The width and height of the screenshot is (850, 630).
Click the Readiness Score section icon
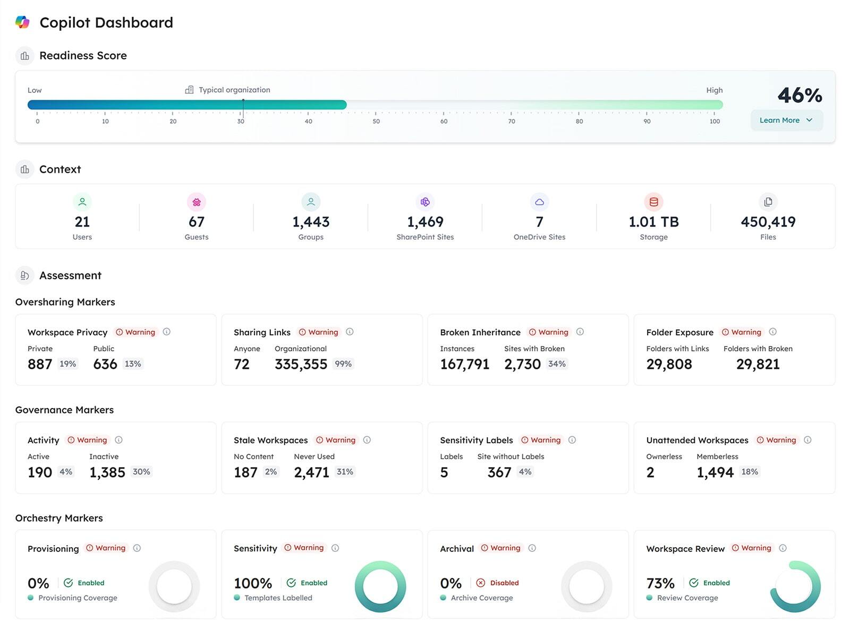[24, 56]
